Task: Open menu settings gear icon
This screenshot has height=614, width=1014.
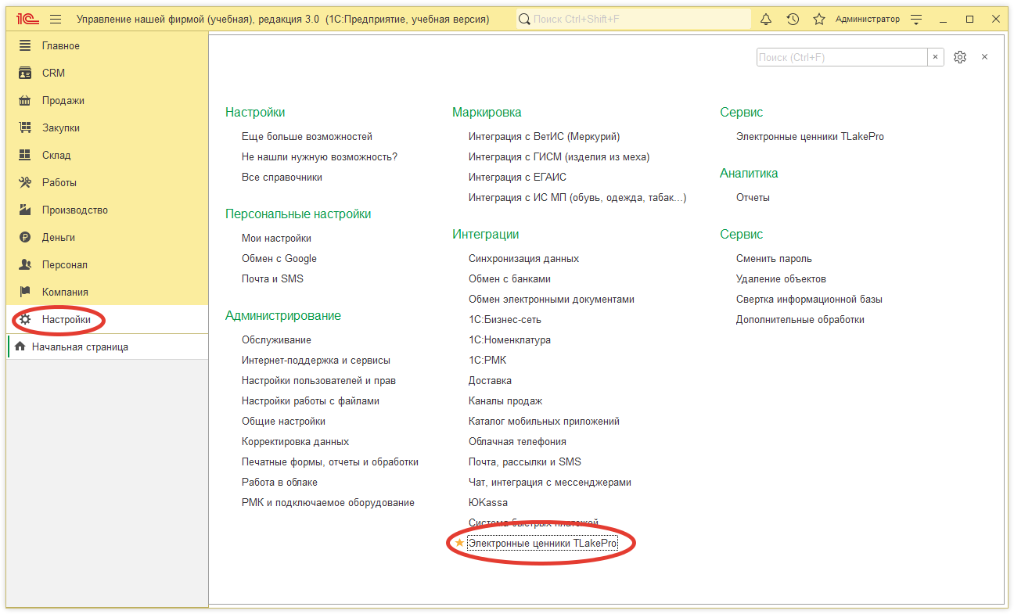Action: 960,57
